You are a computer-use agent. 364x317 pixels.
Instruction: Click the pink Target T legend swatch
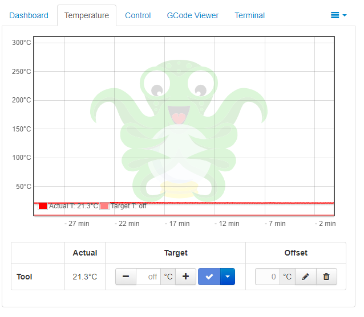[x=104, y=206]
